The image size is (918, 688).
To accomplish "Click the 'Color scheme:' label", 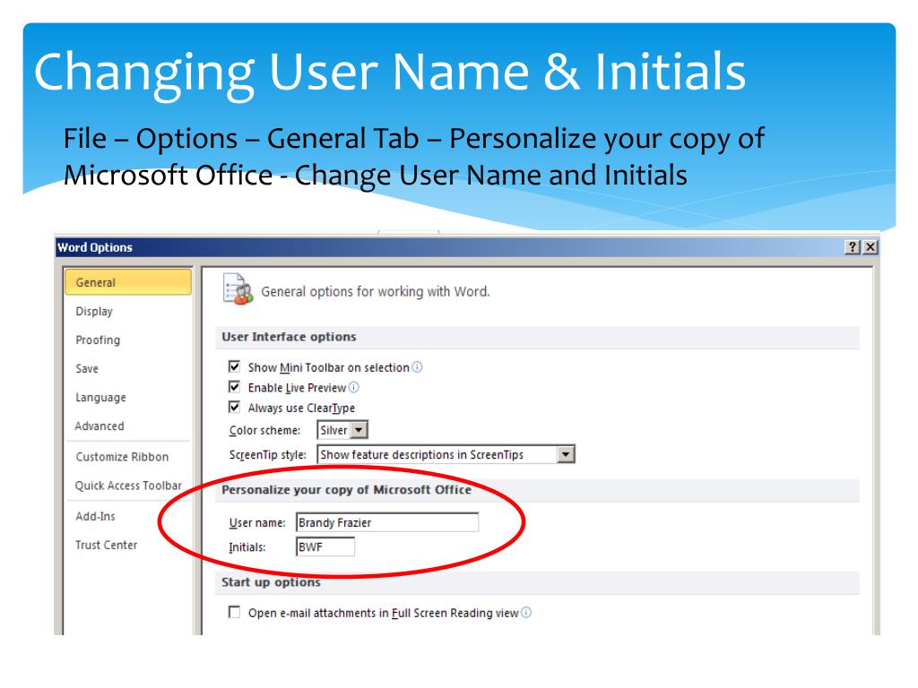I will click(x=264, y=431).
